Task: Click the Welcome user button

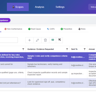Action: pos(92,7)
